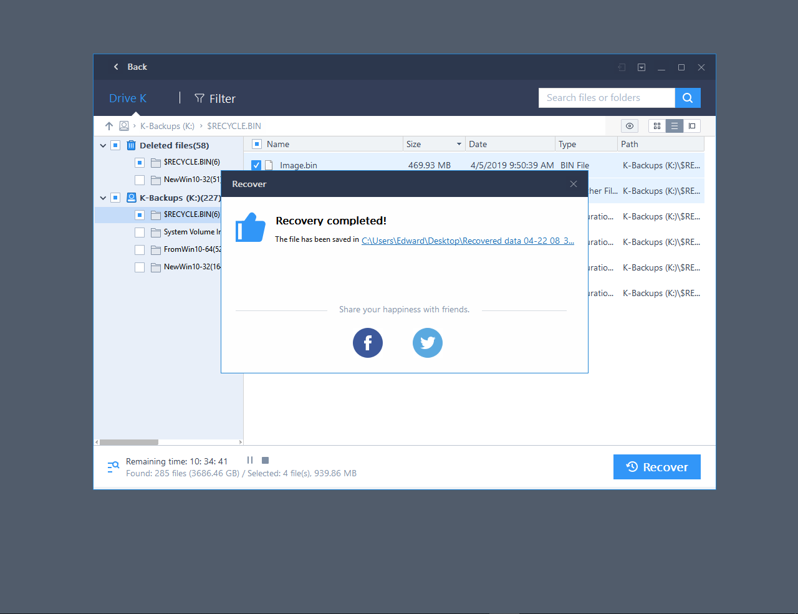The width and height of the screenshot is (798, 614).
Task: Open the Size column sort dropdown
Action: [x=459, y=144]
